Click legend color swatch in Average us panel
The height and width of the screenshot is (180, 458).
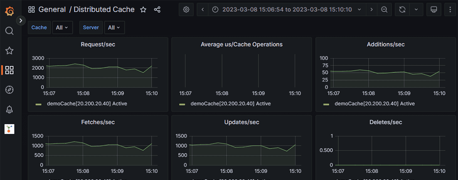[x=182, y=104]
